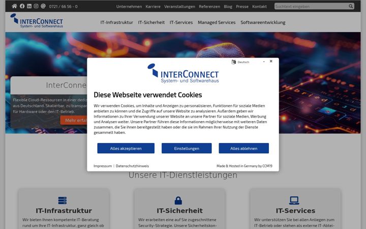Click the IT-Infrastruktur server icon
366x229 pixels.
click(x=63, y=201)
